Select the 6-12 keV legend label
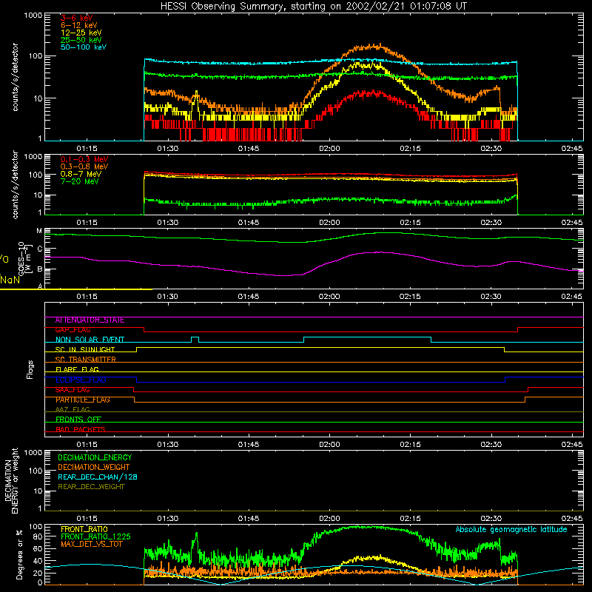This screenshot has height=592, width=592. (79, 25)
